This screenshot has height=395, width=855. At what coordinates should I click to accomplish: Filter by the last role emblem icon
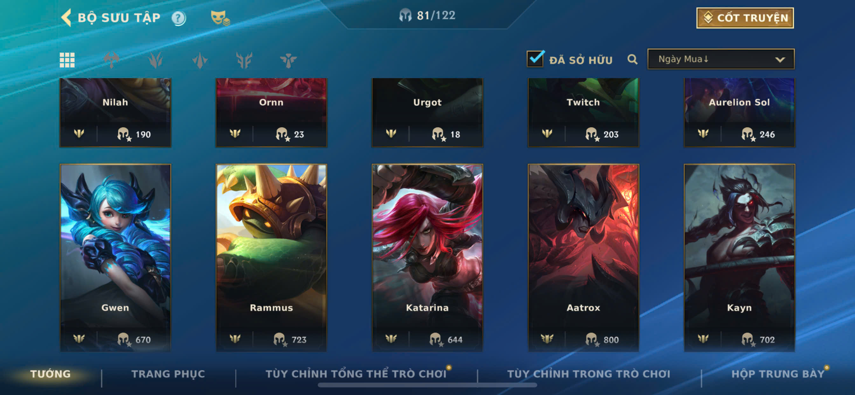[x=288, y=60]
